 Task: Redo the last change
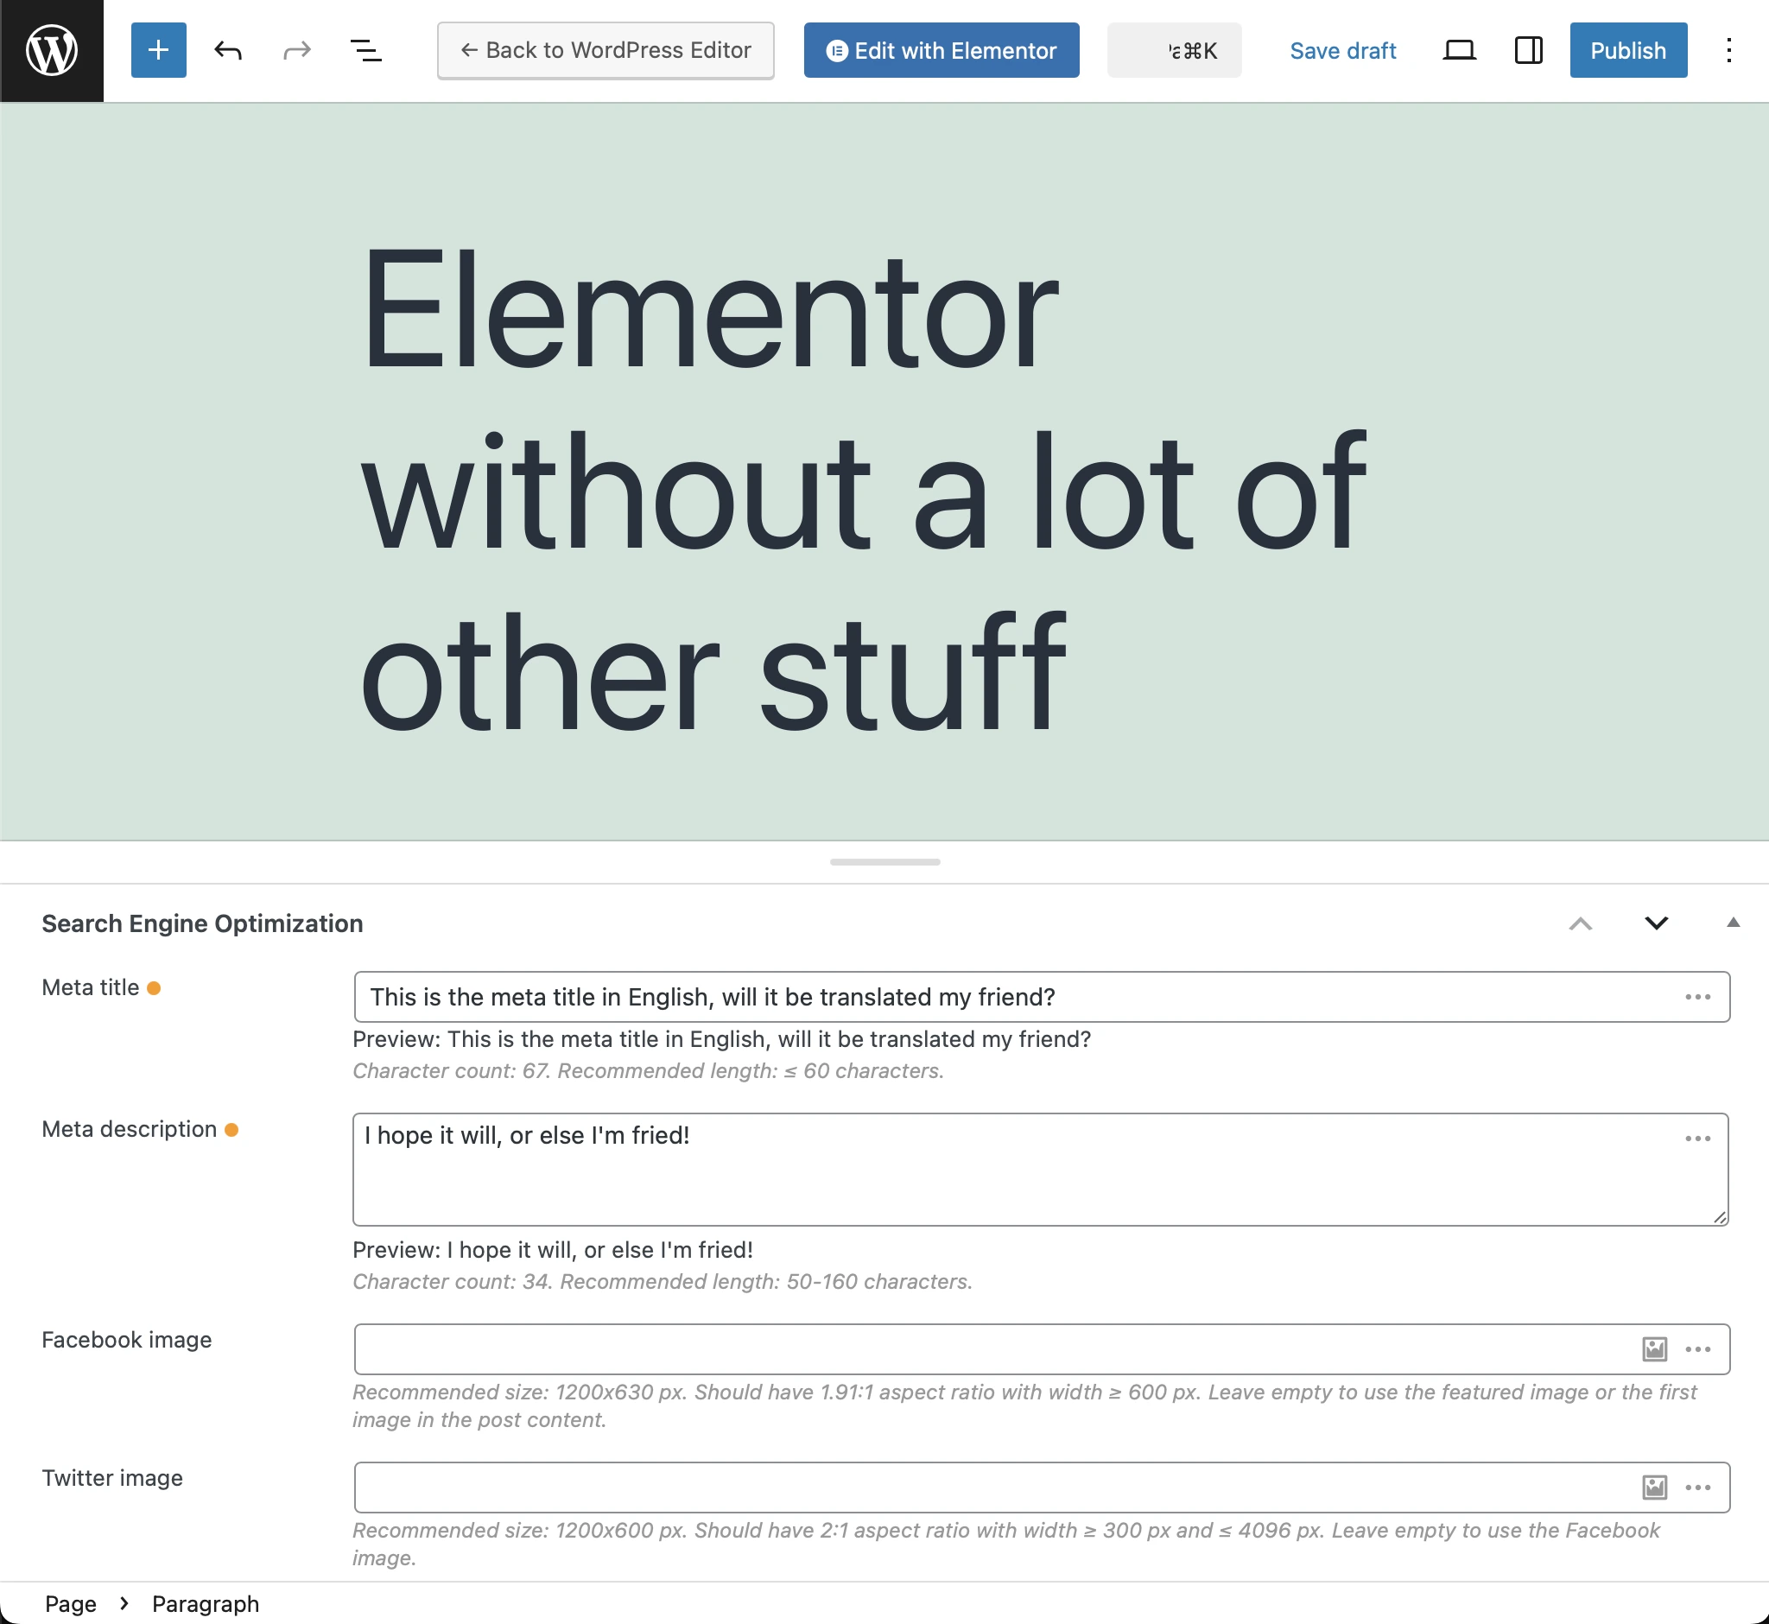(x=296, y=50)
